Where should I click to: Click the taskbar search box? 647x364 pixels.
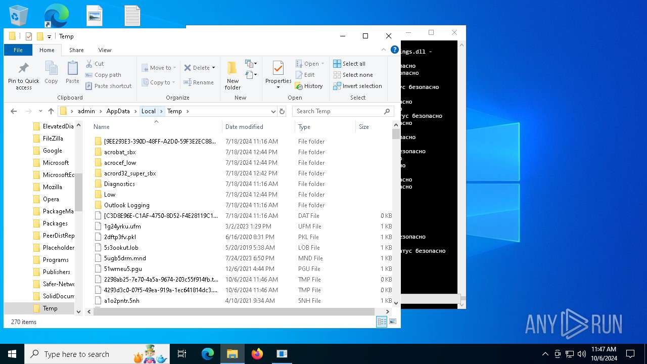click(97, 354)
